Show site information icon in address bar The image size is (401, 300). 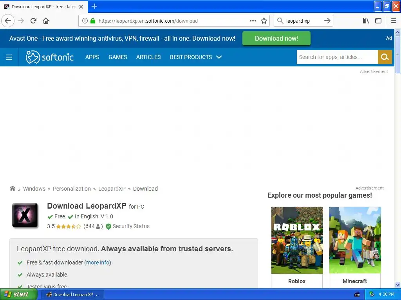tap(85, 21)
